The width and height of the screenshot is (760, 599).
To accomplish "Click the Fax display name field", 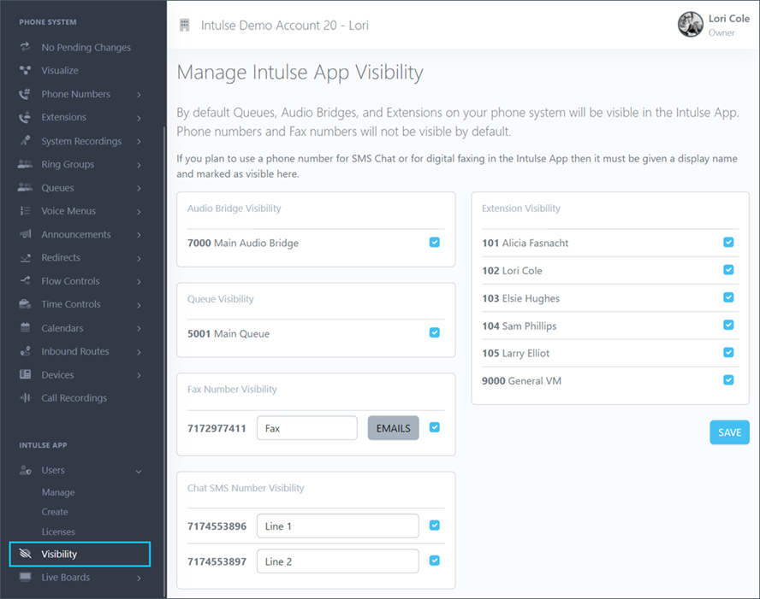I will (x=306, y=428).
